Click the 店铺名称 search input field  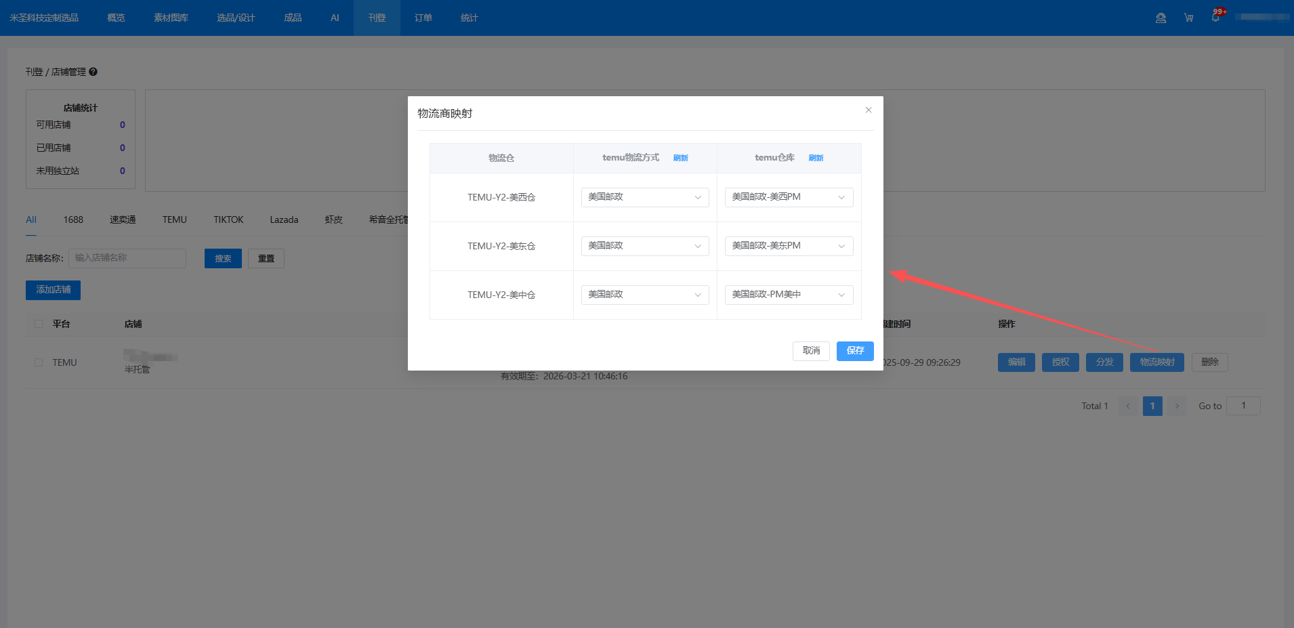pyautogui.click(x=127, y=258)
